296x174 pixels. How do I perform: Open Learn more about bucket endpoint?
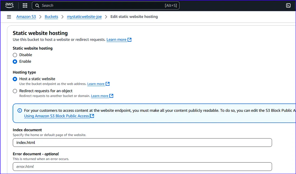tap(98, 84)
